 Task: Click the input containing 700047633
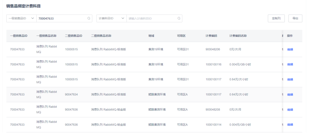coord(64,18)
